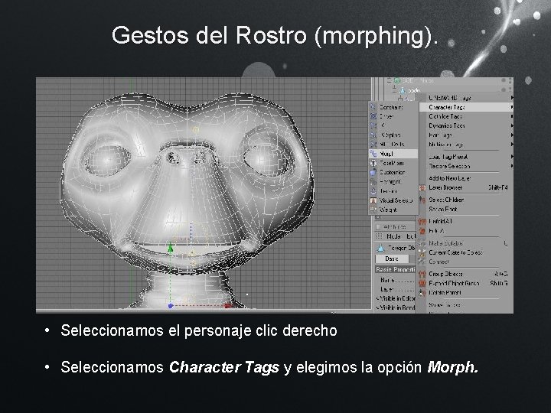Toggle Visible in Editor option

pos(396,298)
